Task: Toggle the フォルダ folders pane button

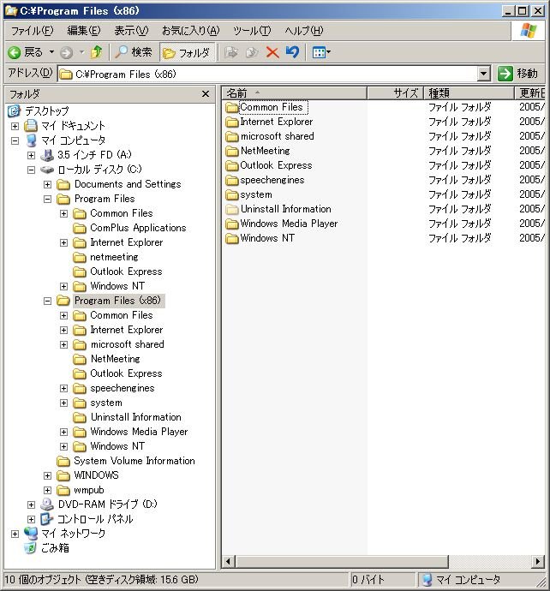Action: (x=187, y=52)
